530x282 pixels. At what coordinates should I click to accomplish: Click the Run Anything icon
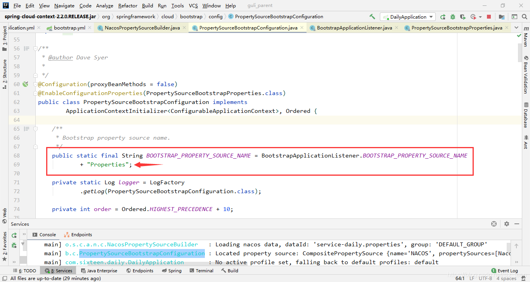pos(514,17)
